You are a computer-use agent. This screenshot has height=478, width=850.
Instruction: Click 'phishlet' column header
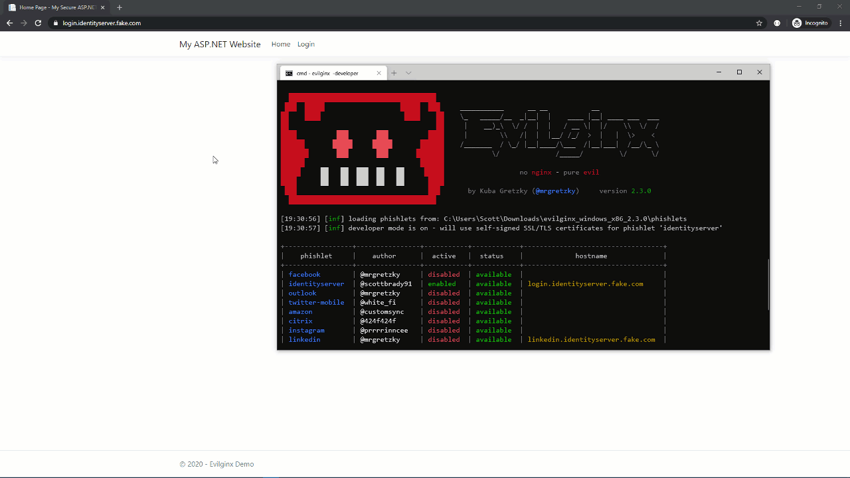pos(316,256)
